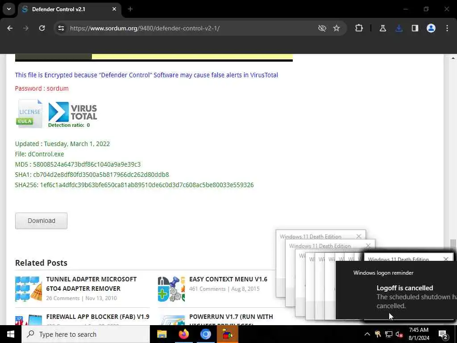Click the 'Password : sordum' text
Viewport: 457px width, 343px height.
click(42, 88)
